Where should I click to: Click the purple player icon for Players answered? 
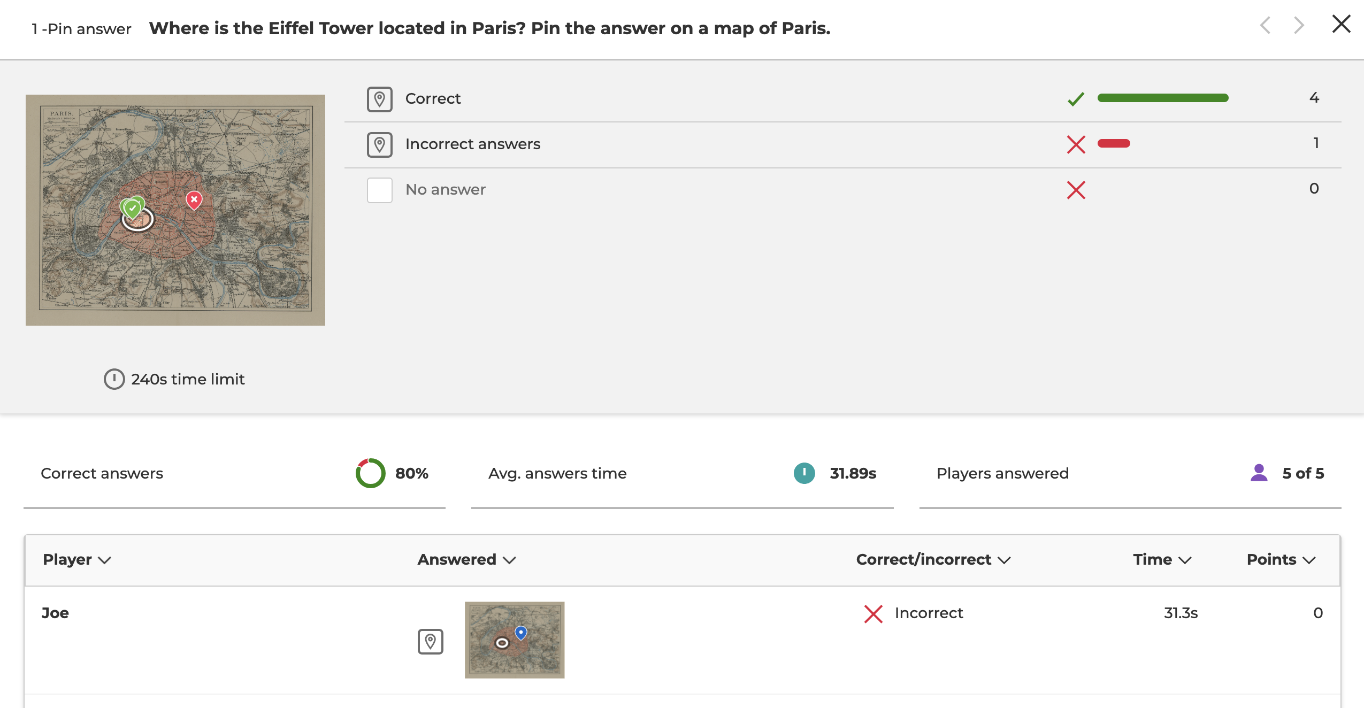tap(1259, 473)
